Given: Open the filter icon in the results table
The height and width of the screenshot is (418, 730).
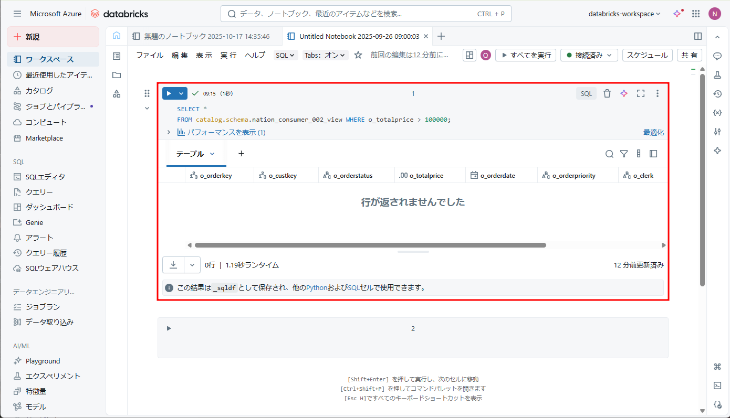Looking at the screenshot, I should coord(624,154).
